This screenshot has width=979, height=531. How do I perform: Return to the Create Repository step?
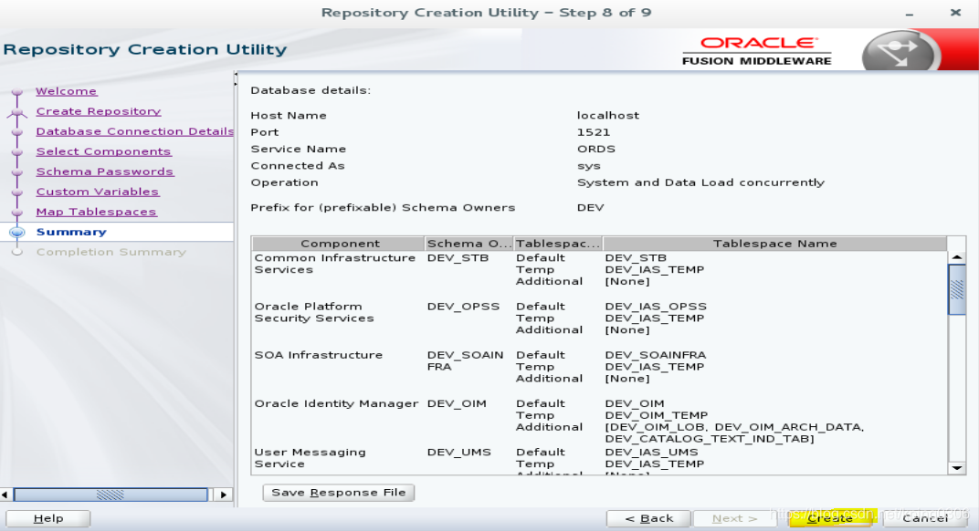98,111
